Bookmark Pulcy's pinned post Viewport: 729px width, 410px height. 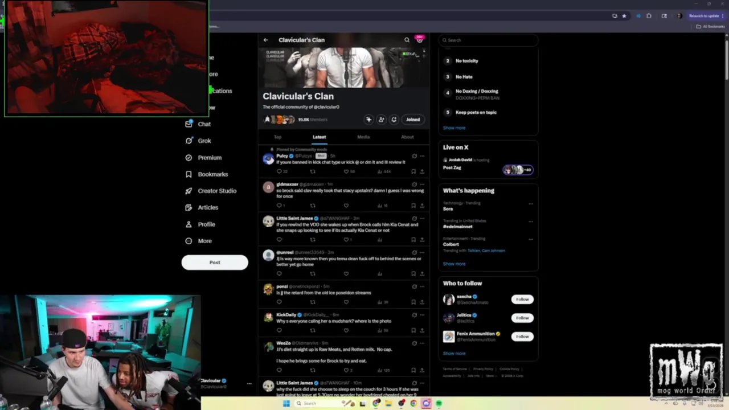[x=413, y=171]
